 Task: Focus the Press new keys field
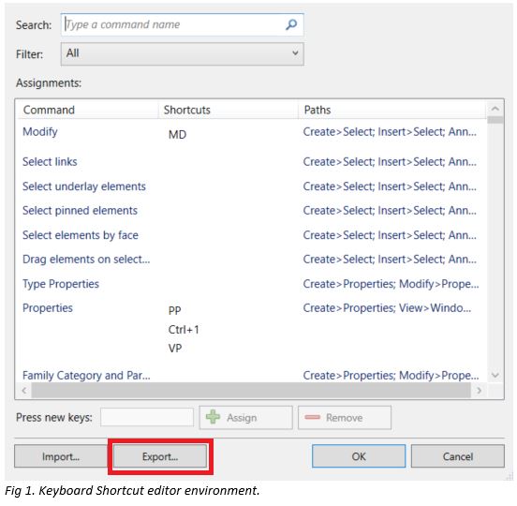pos(147,418)
